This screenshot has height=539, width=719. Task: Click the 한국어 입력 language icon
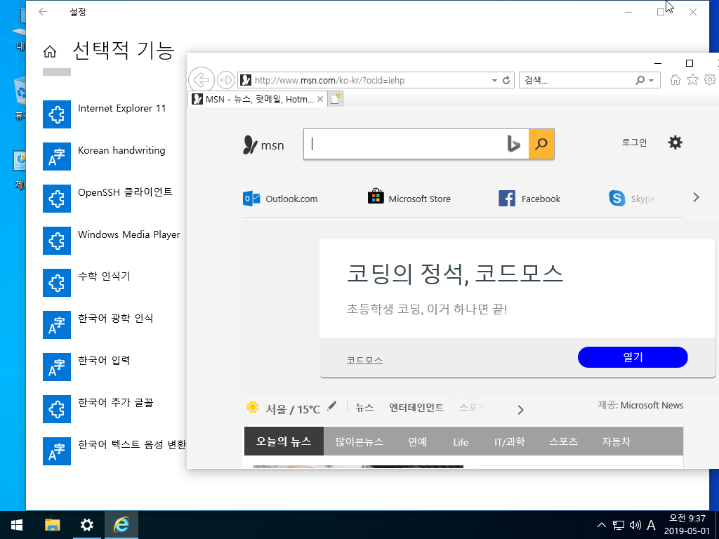(57, 367)
